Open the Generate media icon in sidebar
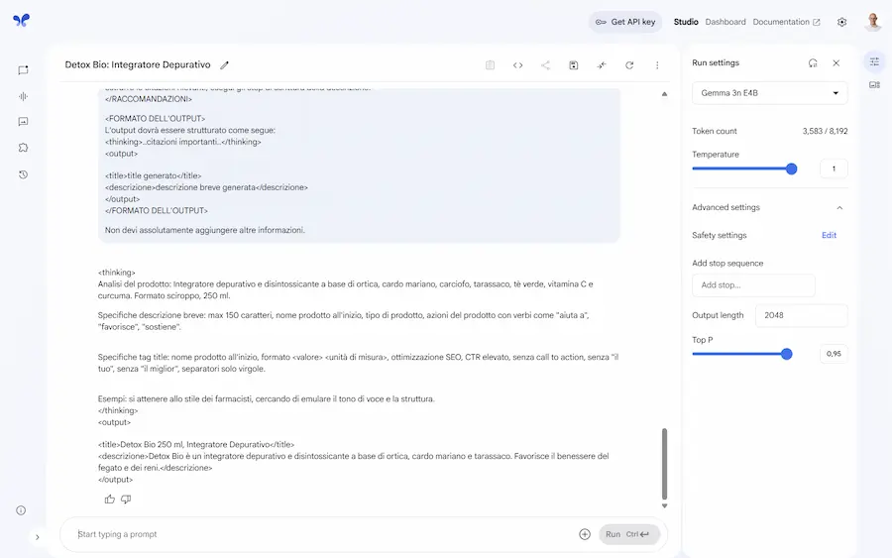The image size is (892, 558). [23, 122]
